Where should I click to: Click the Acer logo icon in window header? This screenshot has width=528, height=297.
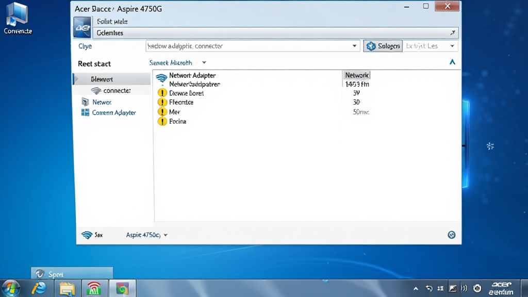click(x=82, y=27)
